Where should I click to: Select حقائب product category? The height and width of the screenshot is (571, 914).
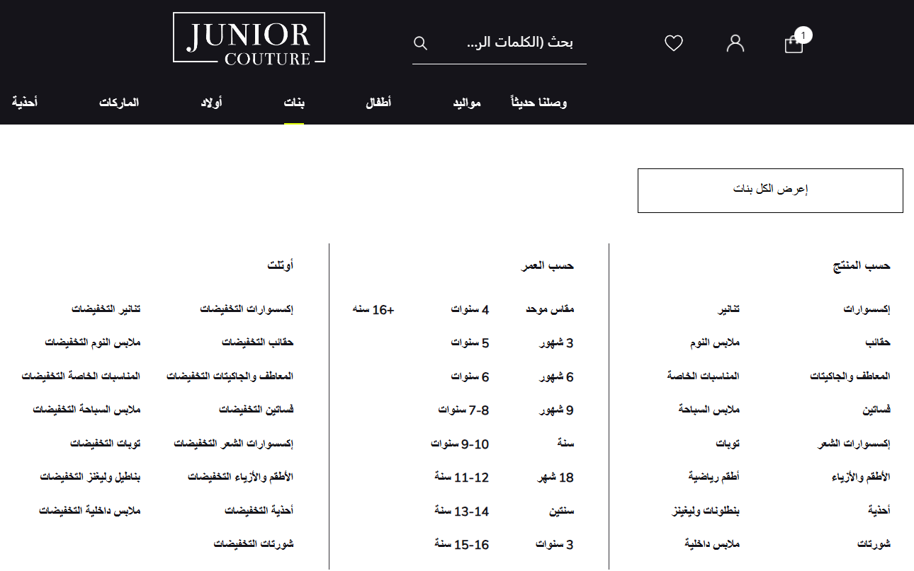(878, 342)
